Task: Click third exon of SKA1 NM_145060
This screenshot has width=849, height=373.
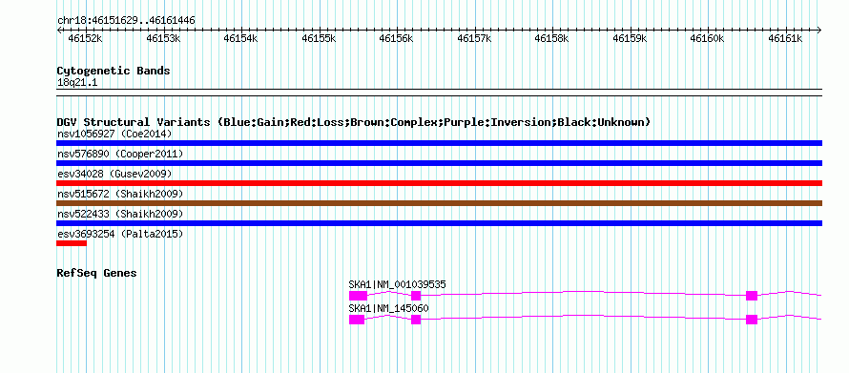Action: (752, 320)
